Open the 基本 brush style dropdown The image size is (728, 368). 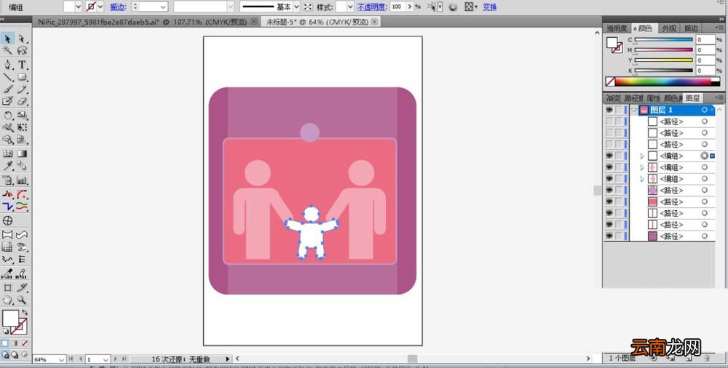[297, 7]
